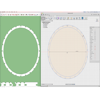The image size is (100, 98).
Task: Open the File menu in menu bar
Action: [6, 12]
